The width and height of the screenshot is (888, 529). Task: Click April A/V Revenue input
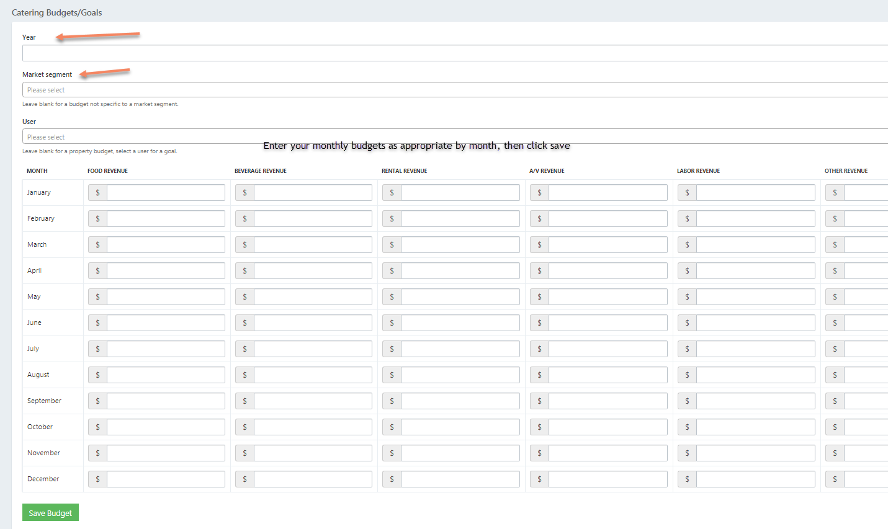coord(608,271)
